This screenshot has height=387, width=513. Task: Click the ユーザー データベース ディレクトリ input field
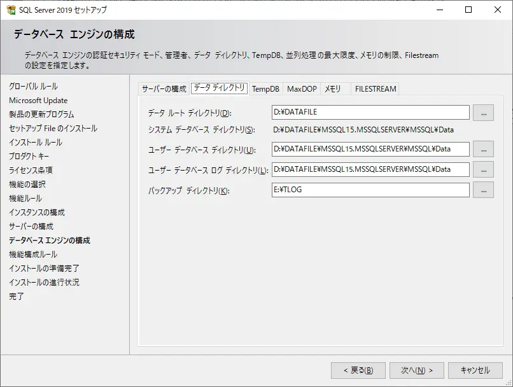coord(370,149)
